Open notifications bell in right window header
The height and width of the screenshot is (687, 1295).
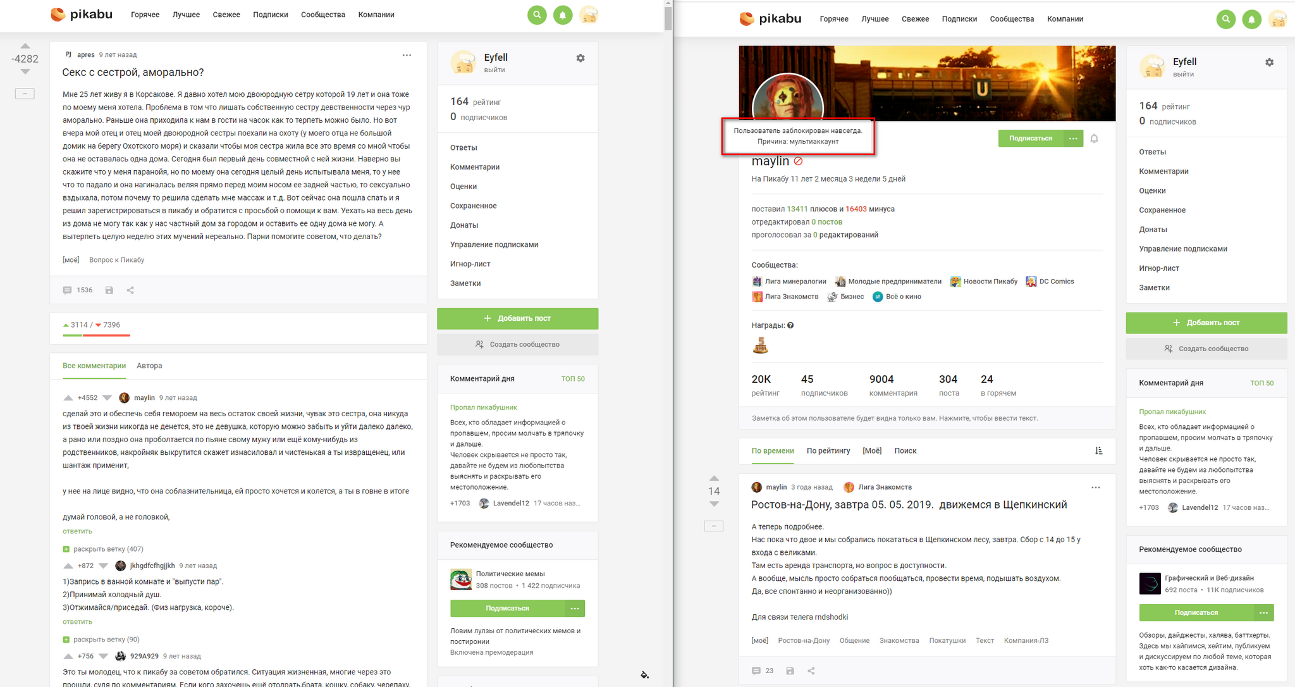[1252, 19]
